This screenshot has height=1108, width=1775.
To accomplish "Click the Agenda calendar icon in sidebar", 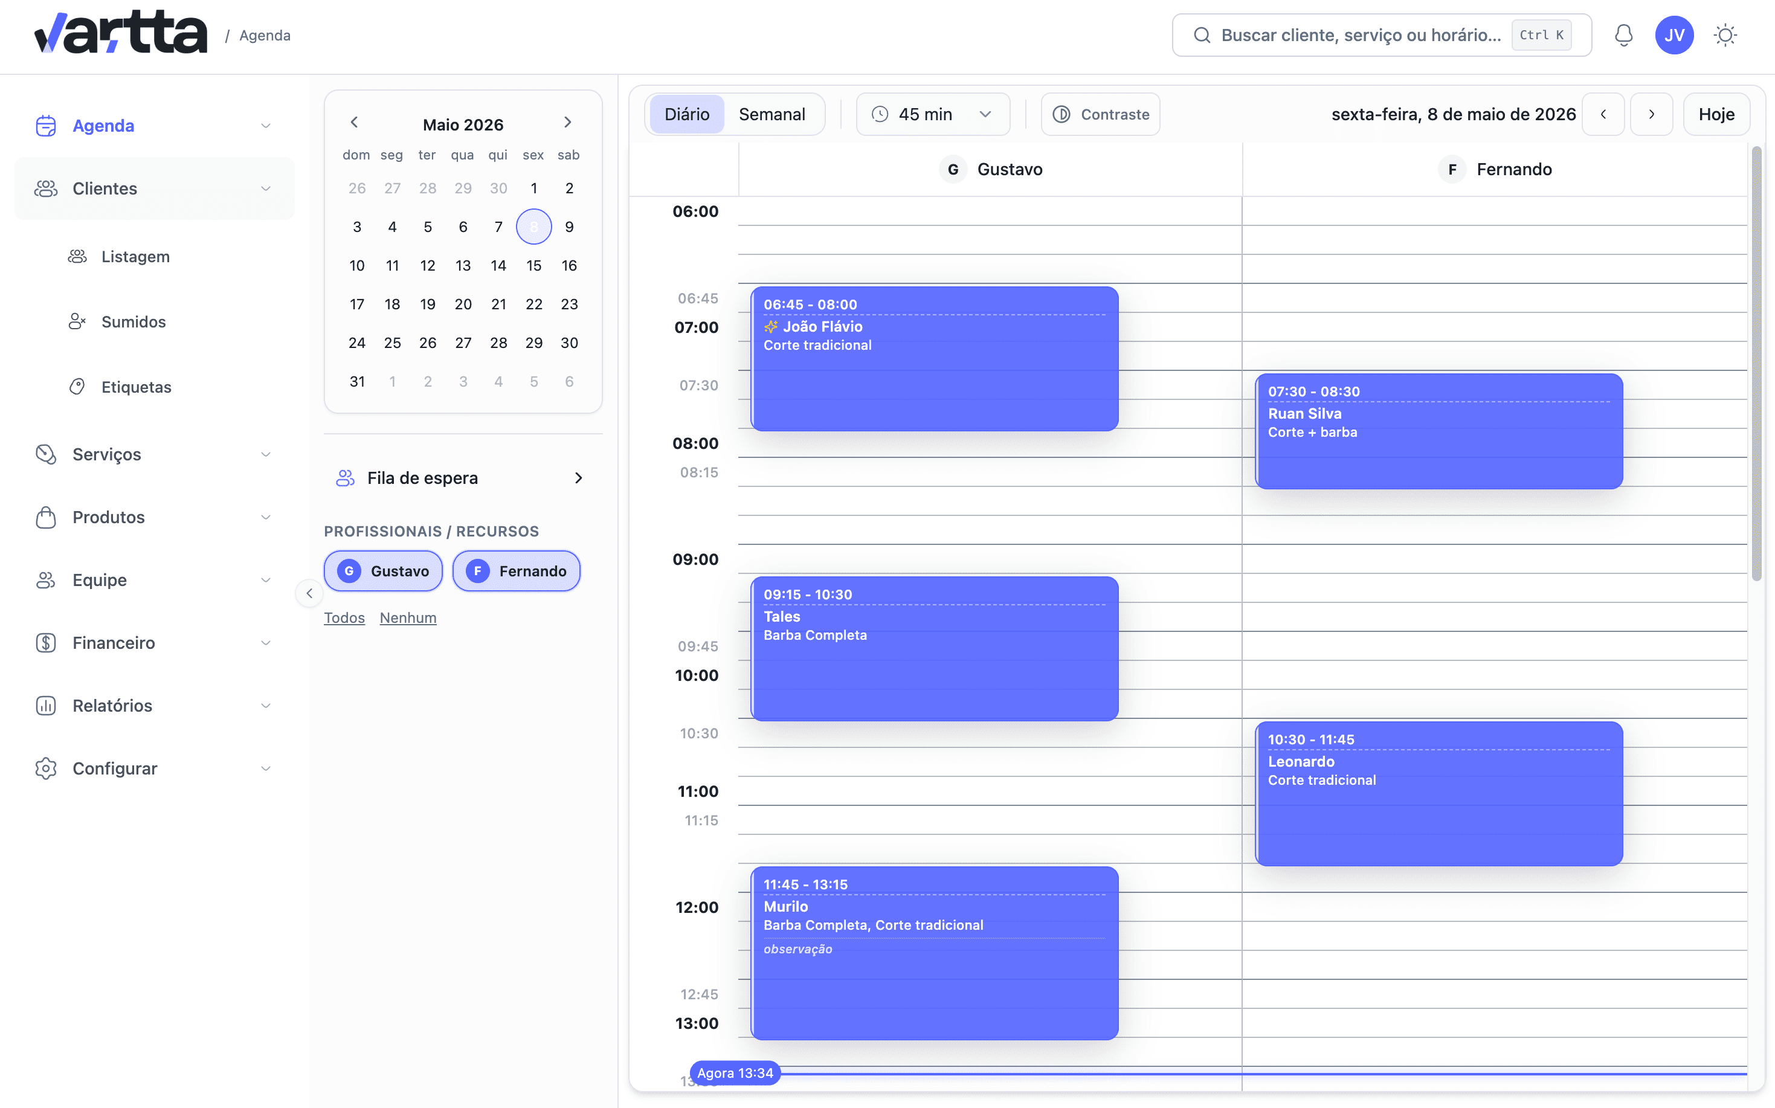I will (45, 126).
